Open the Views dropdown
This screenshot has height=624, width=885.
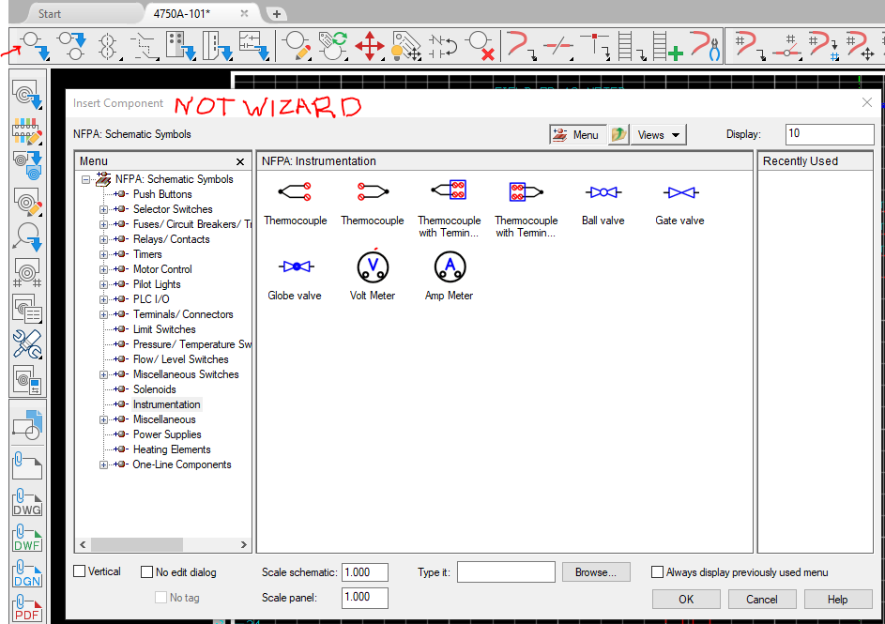coord(657,134)
